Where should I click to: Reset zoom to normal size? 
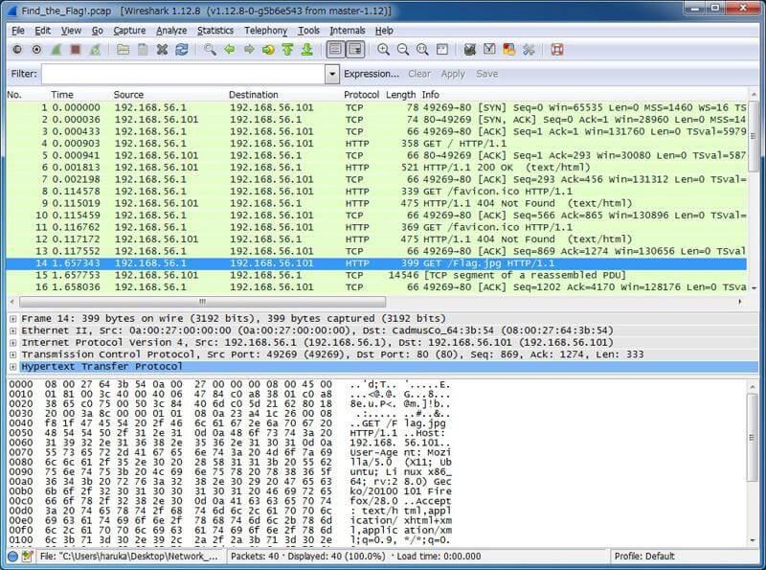tap(422, 50)
